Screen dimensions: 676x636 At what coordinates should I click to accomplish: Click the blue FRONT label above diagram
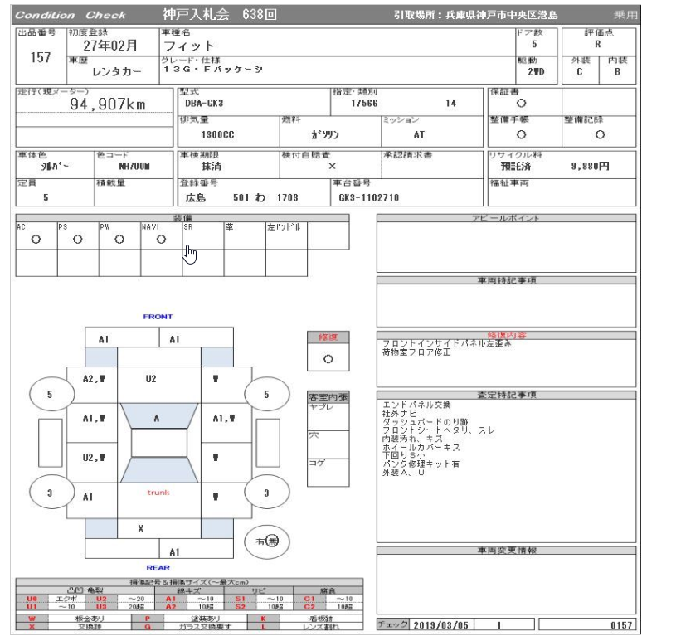pos(158,317)
